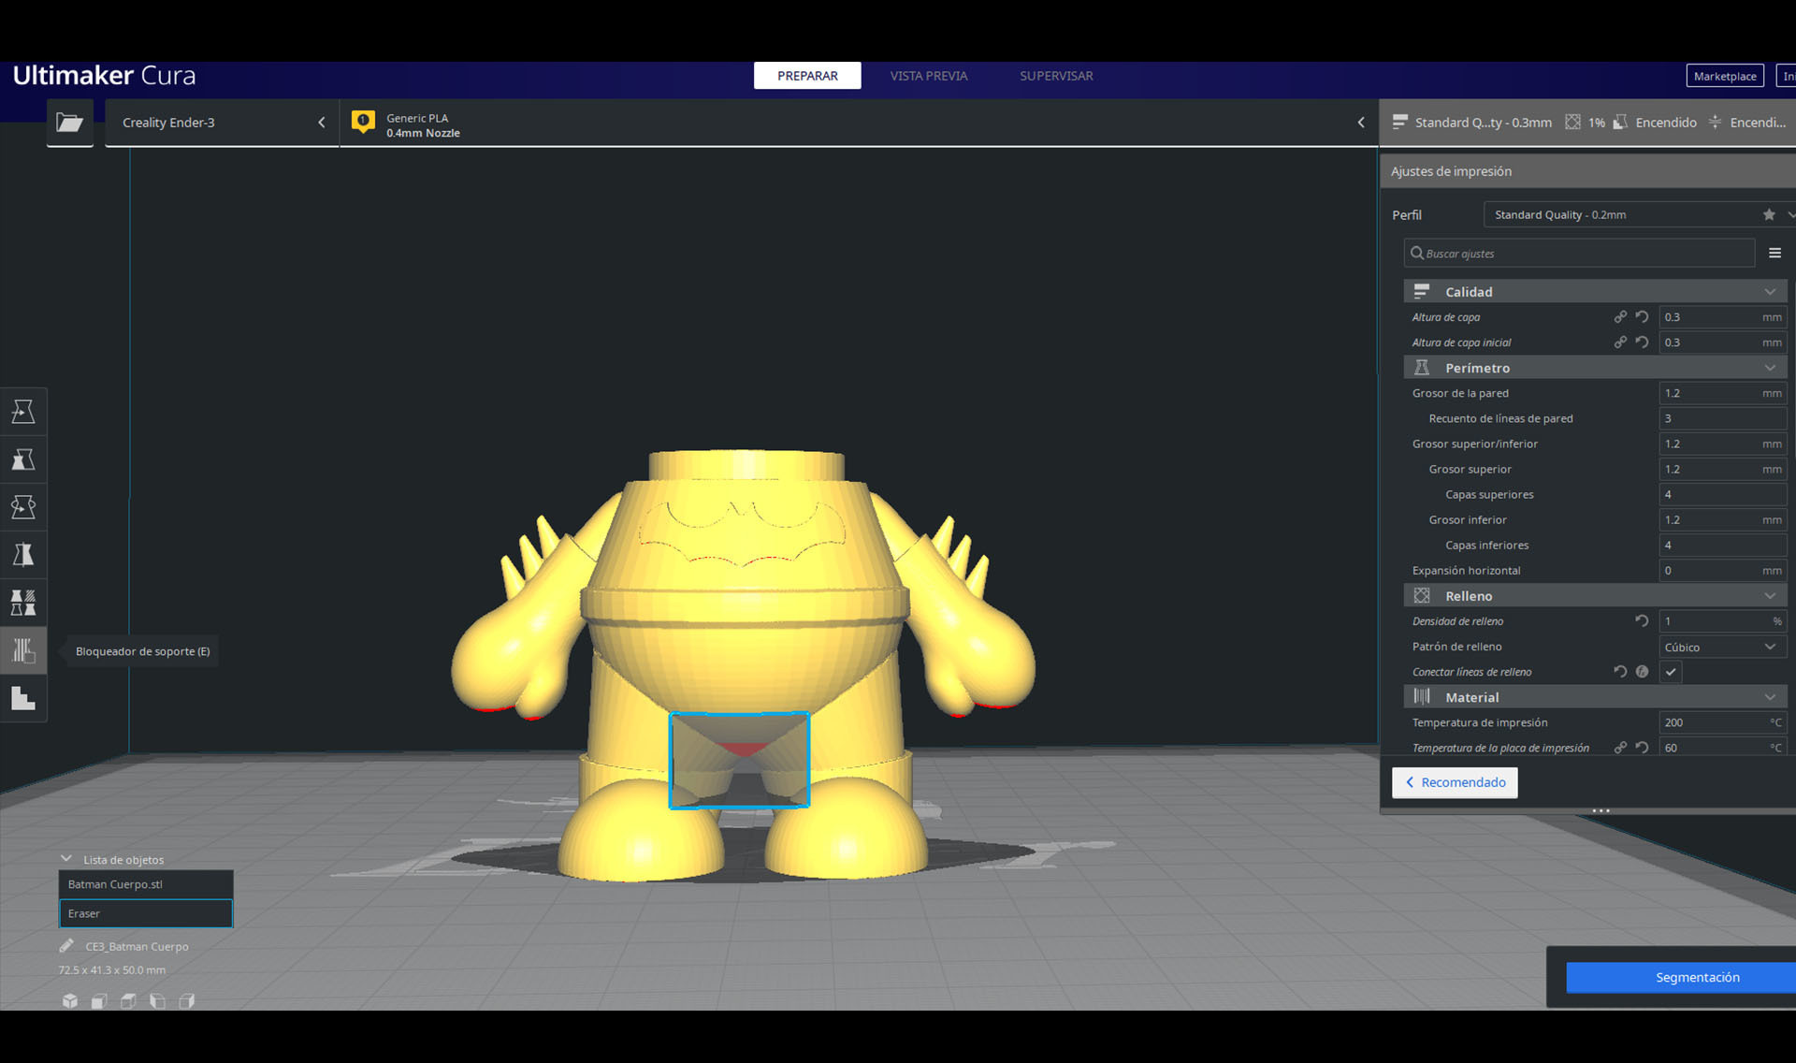1796x1063 pixels.
Task: Click the Buscar ajustes search field
Action: coord(1579,254)
